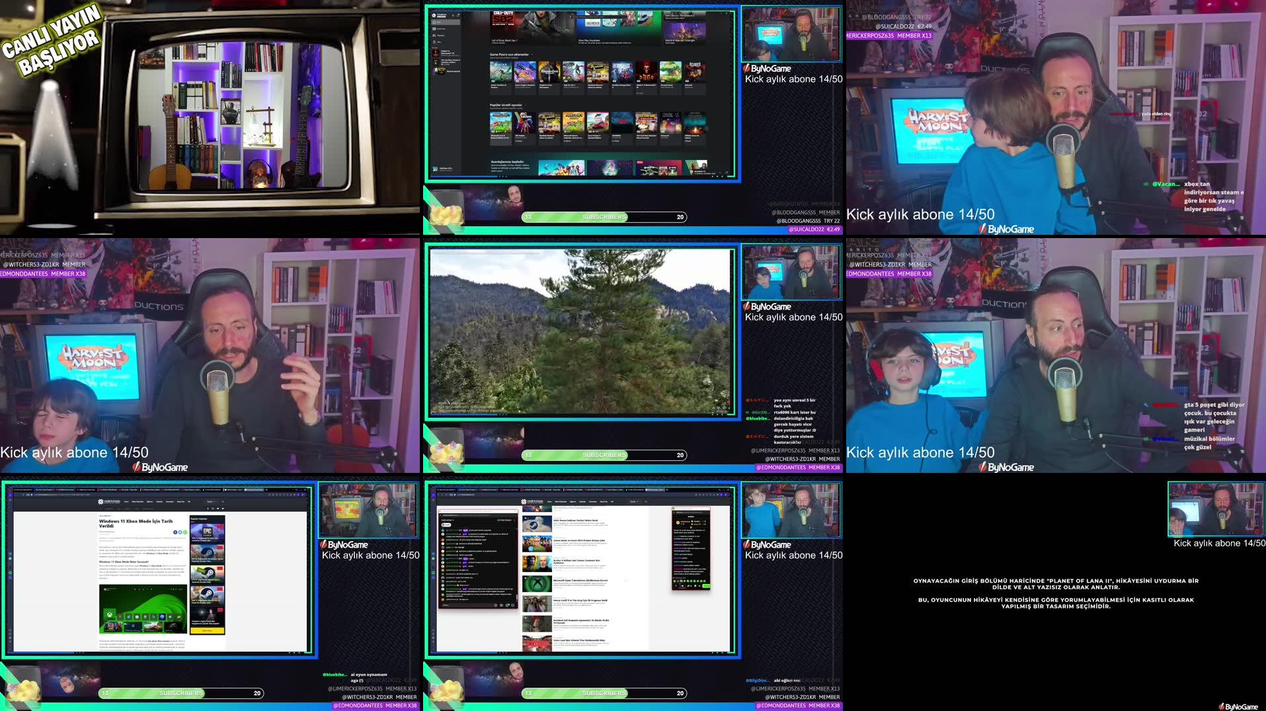Open the article 'Windows 11 Xbox Mode İçin Tarih Verildi'
Image resolution: width=1266 pixels, height=711 pixels.
coord(136,524)
